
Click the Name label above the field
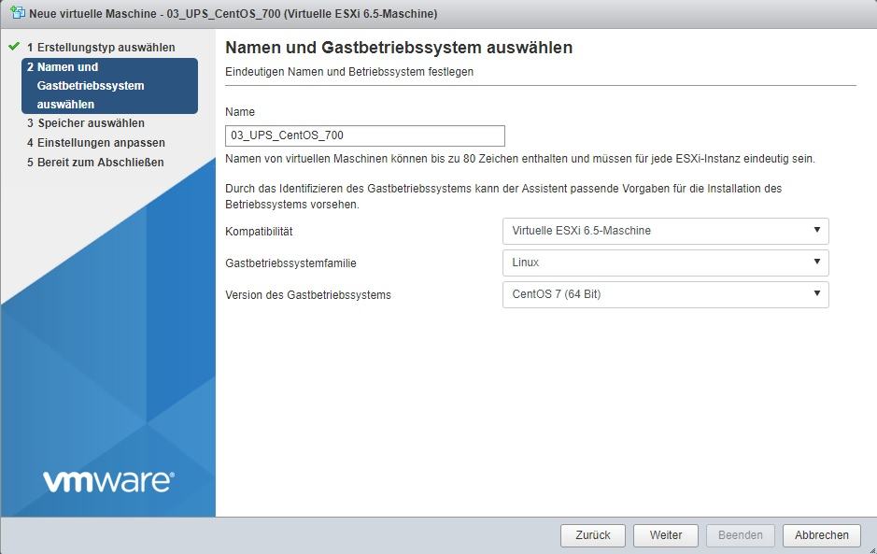[240, 112]
